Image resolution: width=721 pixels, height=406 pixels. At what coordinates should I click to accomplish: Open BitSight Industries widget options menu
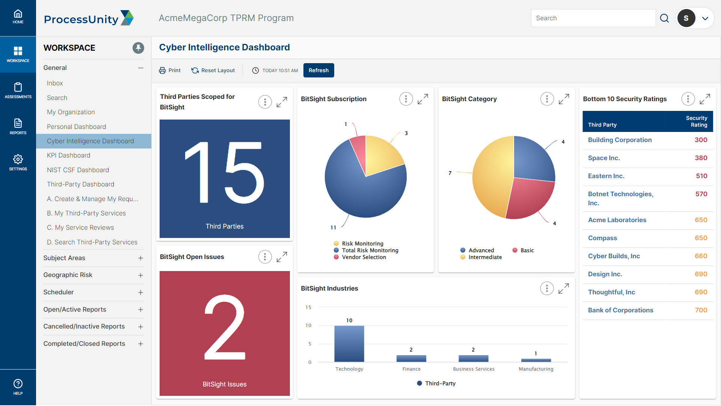pyautogui.click(x=547, y=288)
